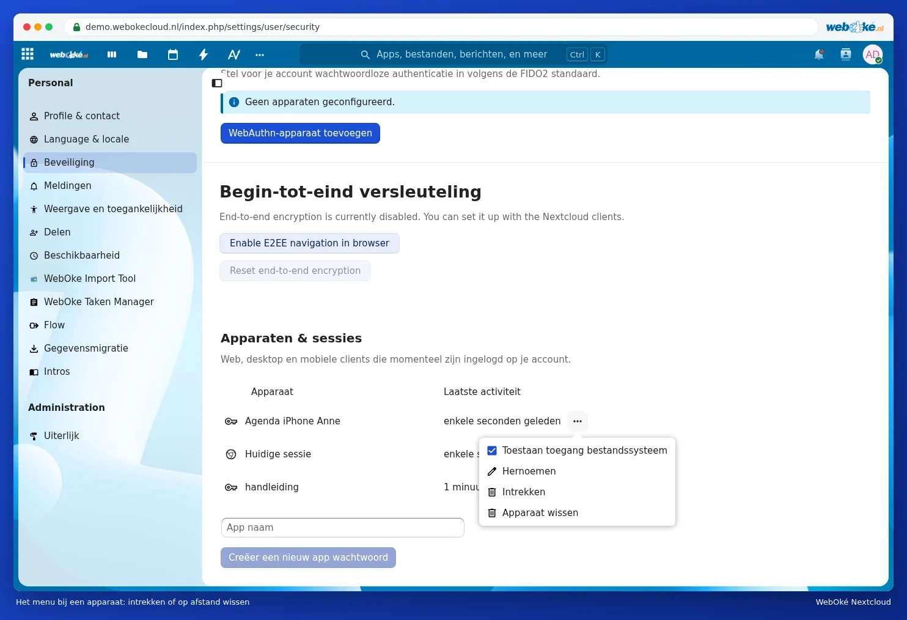Click Reset end-to-end encryption button

[x=295, y=271]
